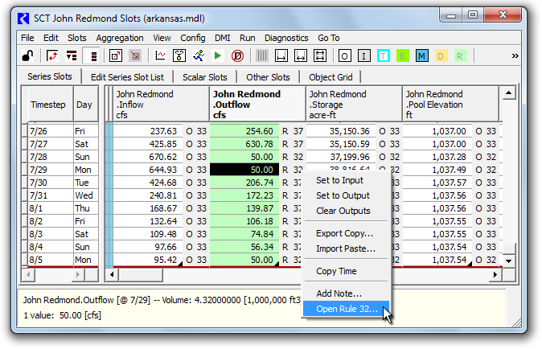Click the red circled D stop icon
Image resolution: width=542 pixels, height=349 pixels.
(x=237, y=55)
